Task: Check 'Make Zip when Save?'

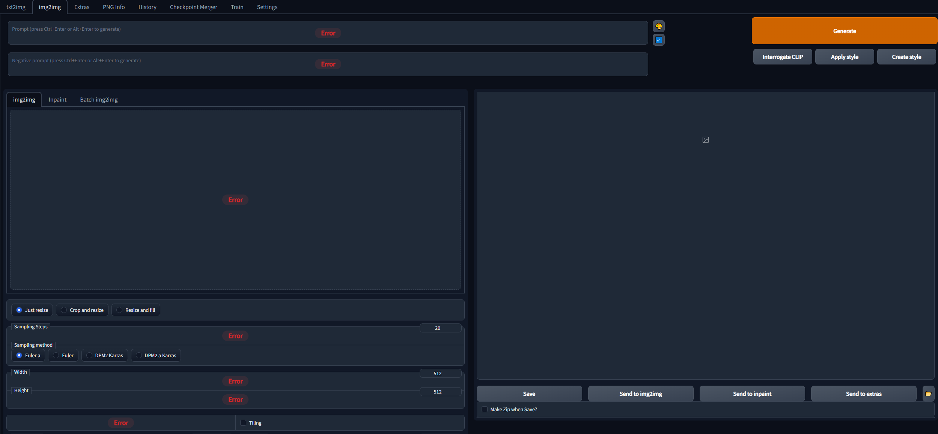Action: [484, 409]
